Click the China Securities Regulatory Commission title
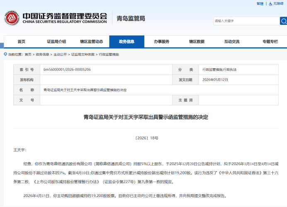287x207 pixels. [65, 18]
